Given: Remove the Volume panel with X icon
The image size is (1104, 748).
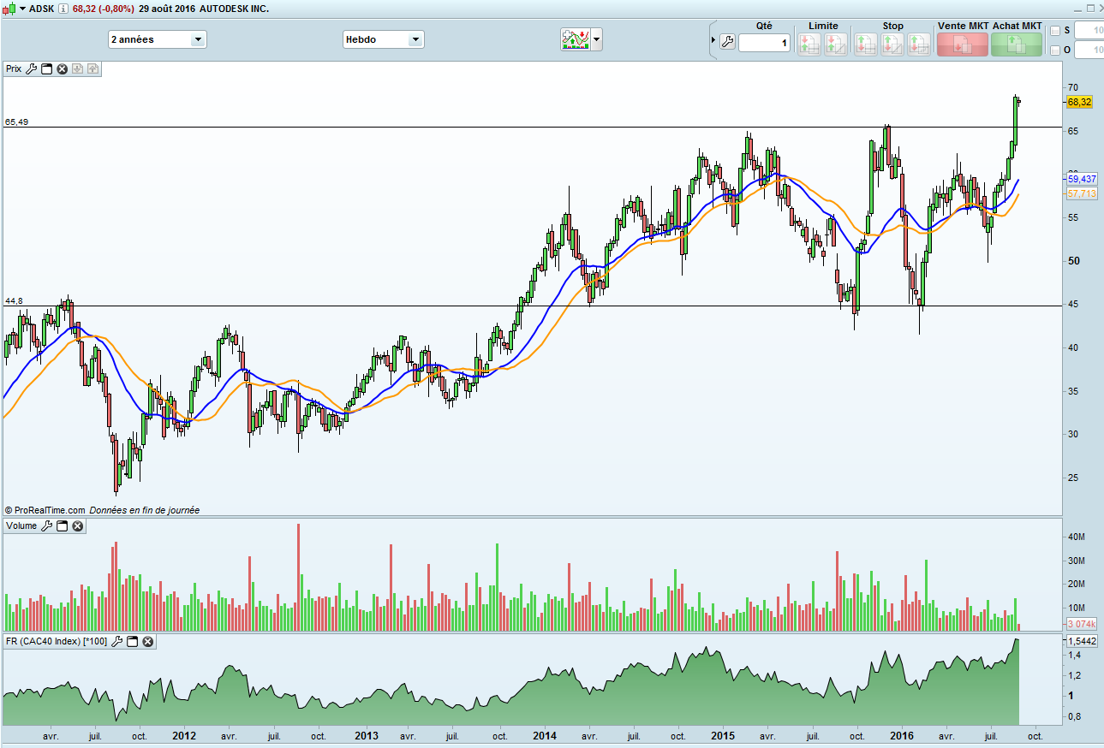Looking at the screenshot, I should click(77, 526).
